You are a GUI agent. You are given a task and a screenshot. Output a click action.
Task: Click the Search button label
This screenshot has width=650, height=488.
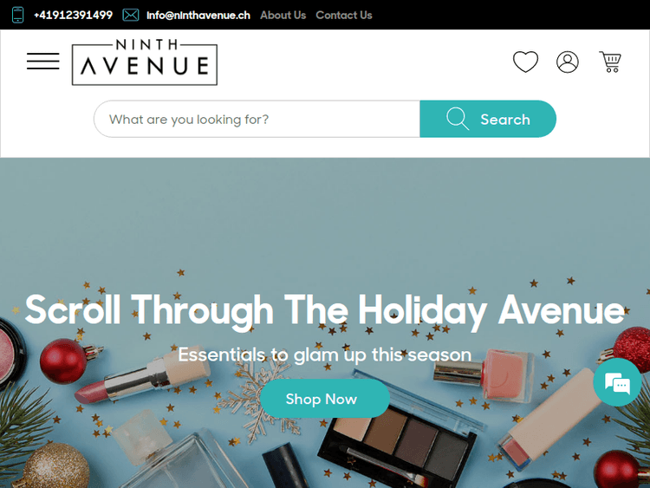[505, 120]
